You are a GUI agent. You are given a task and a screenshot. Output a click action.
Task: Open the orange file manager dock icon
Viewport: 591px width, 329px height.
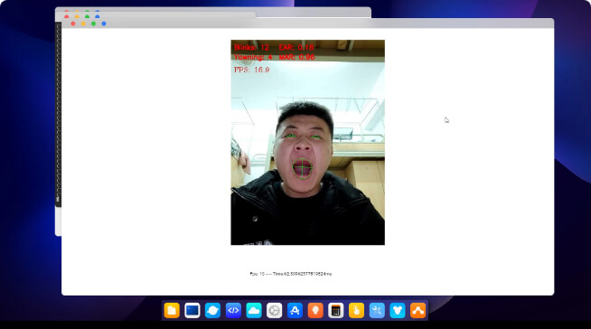coord(172,311)
